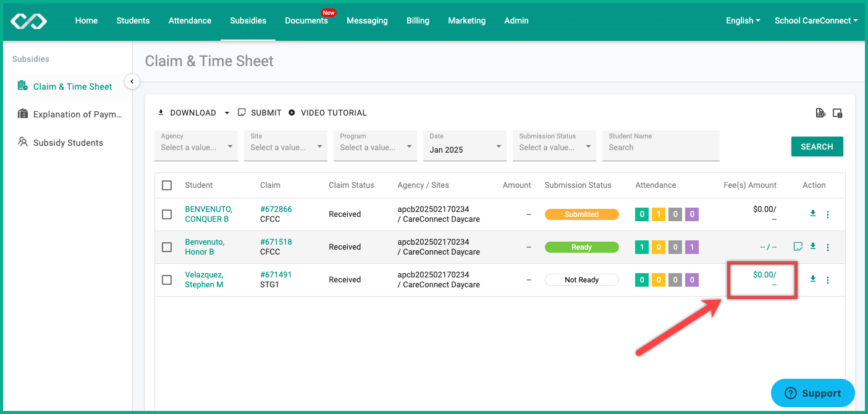Open the Date dropdown showing Jan 2025
Screen dimensions: 868x414
(x=465, y=145)
